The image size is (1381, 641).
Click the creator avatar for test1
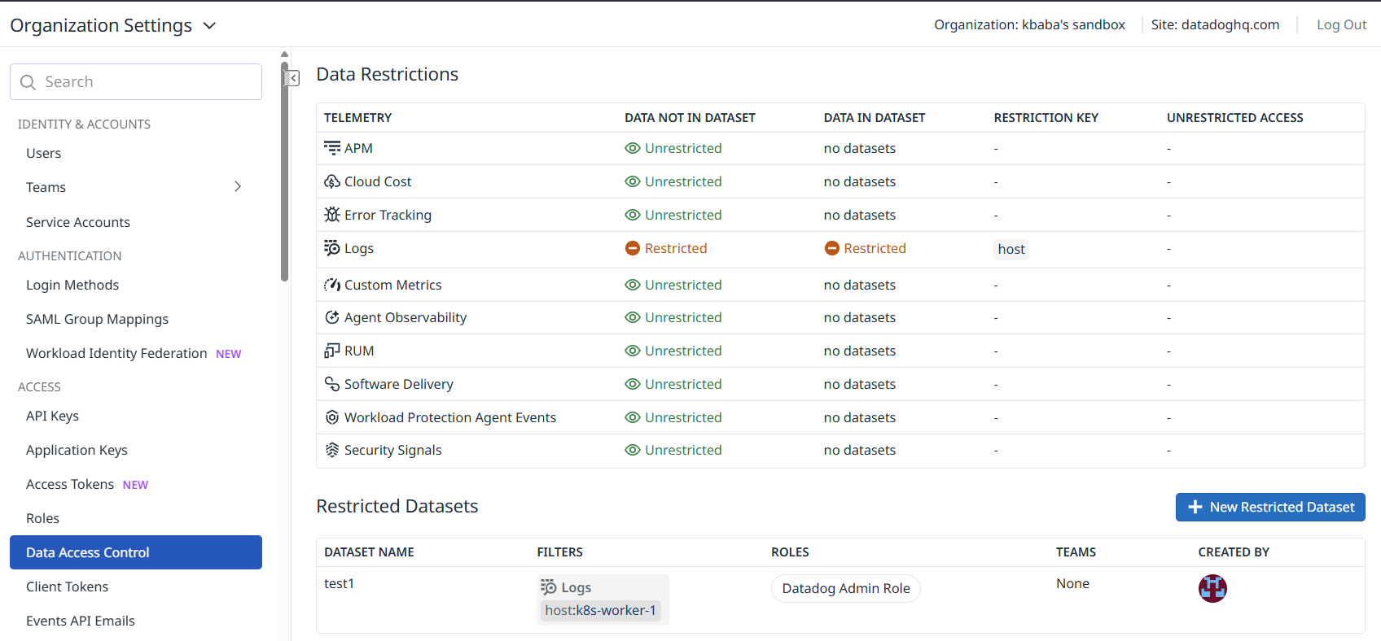click(x=1212, y=588)
